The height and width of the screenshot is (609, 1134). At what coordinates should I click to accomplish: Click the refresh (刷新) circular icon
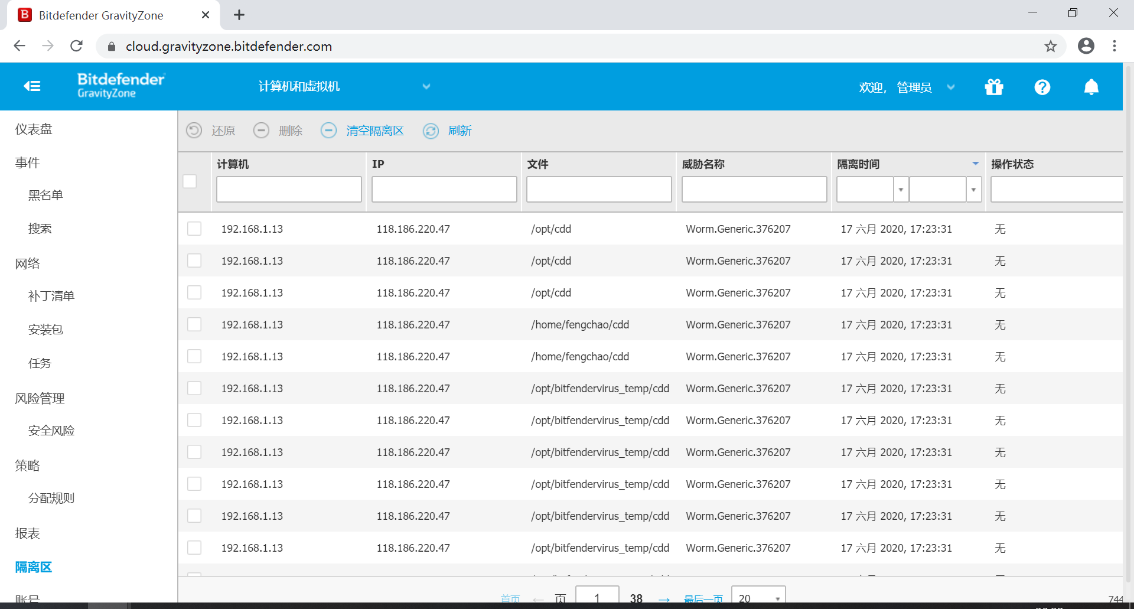point(431,131)
